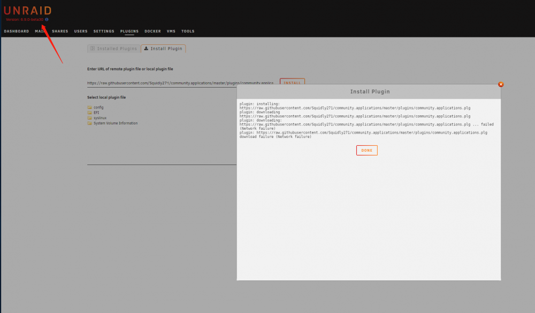Viewport: 535px width, 313px height.
Task: Click the config folder icon
Action: tap(89, 107)
